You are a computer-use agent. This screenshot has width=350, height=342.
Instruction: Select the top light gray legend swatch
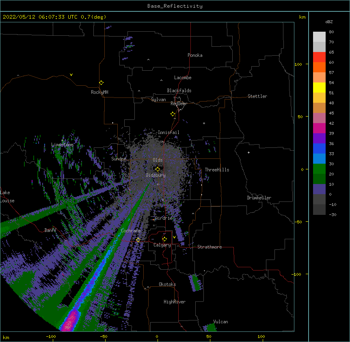(319, 37)
